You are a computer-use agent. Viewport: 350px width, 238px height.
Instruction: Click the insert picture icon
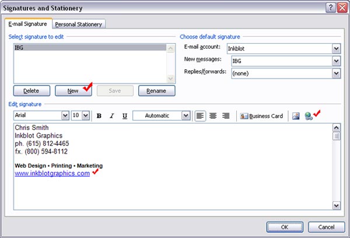pyautogui.click(x=296, y=116)
